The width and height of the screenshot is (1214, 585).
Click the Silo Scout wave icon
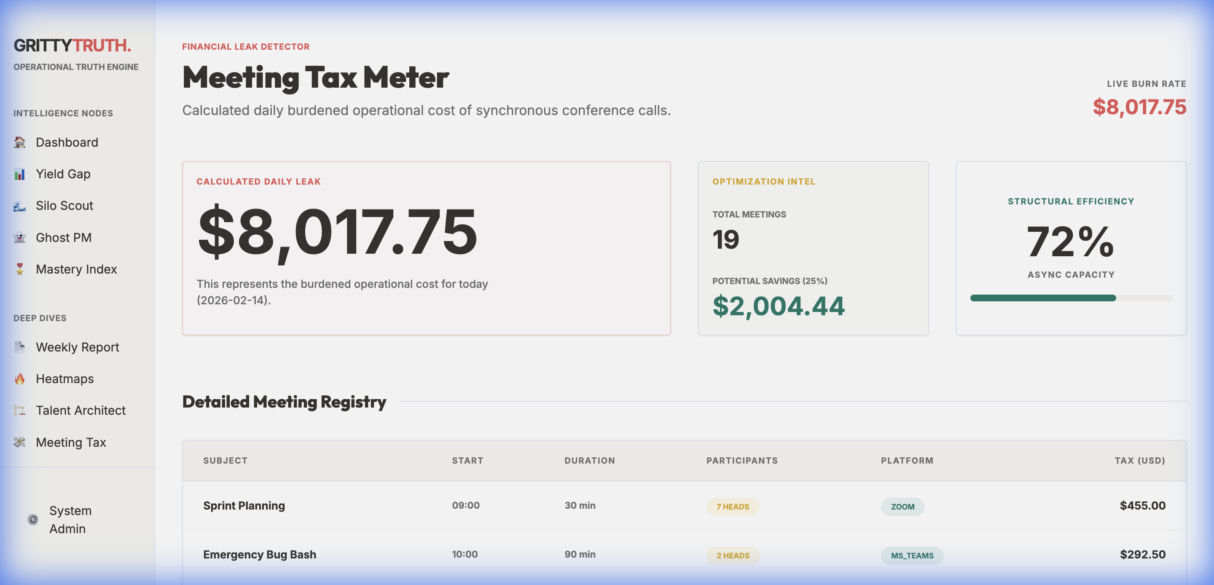[19, 206]
